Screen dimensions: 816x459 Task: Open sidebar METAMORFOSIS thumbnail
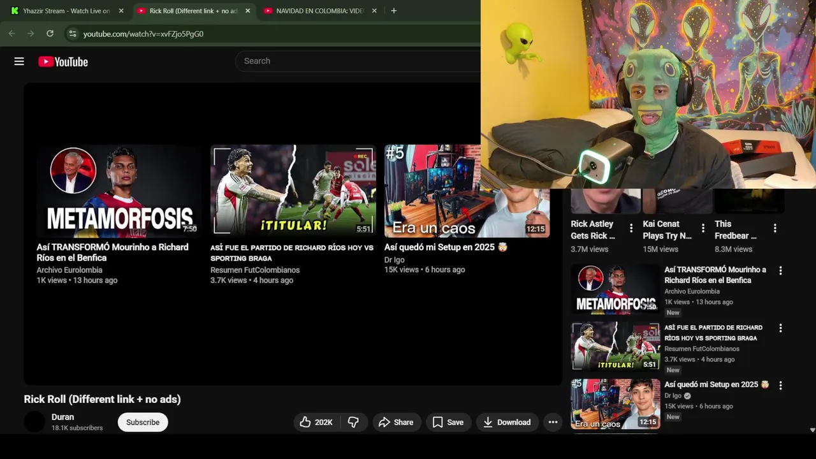pyautogui.click(x=615, y=289)
